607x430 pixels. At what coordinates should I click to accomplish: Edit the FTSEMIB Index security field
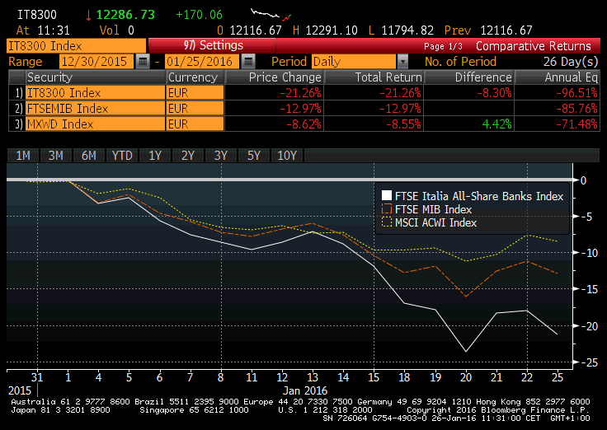coord(94,108)
